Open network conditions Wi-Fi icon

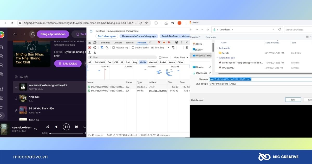173,47
